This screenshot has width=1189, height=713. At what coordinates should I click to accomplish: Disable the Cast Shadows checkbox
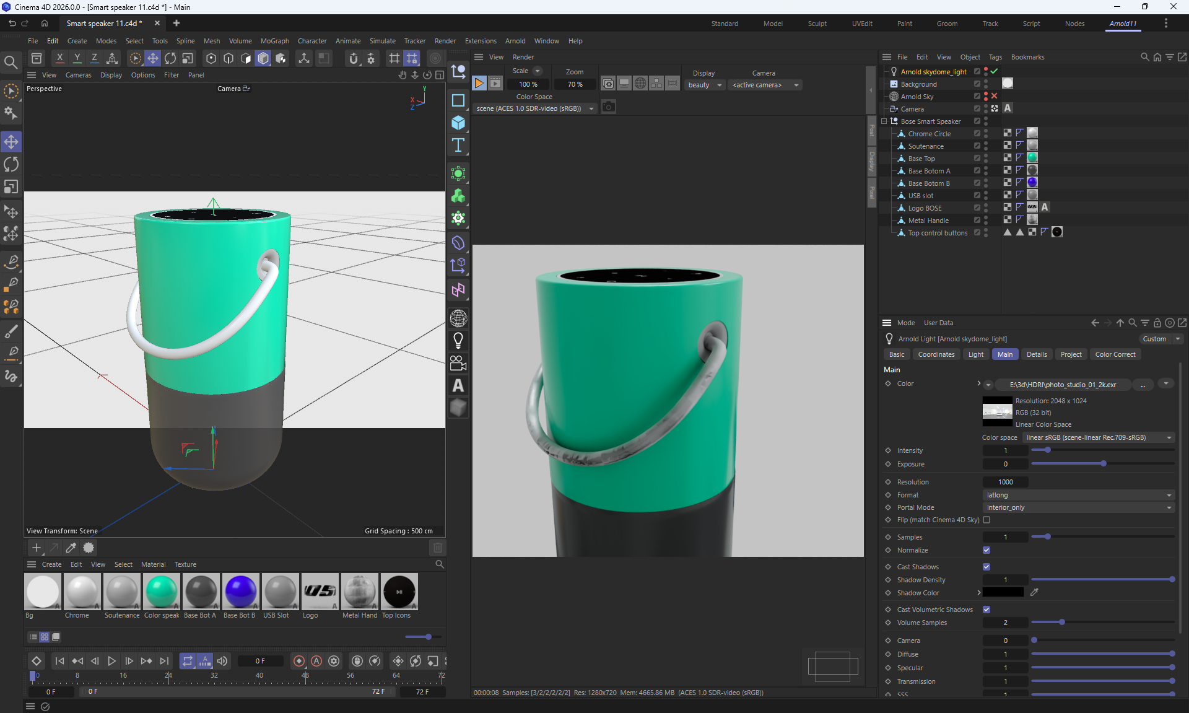(x=986, y=567)
